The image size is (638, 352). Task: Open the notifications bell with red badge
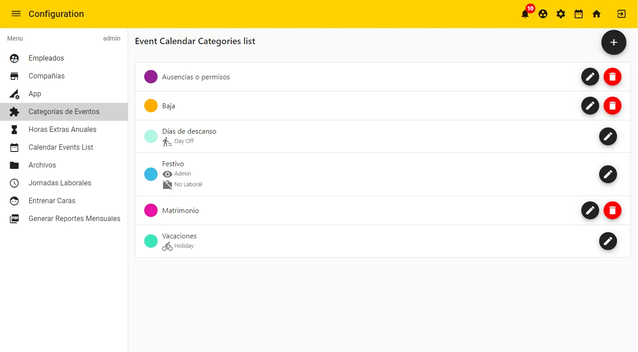pyautogui.click(x=525, y=14)
